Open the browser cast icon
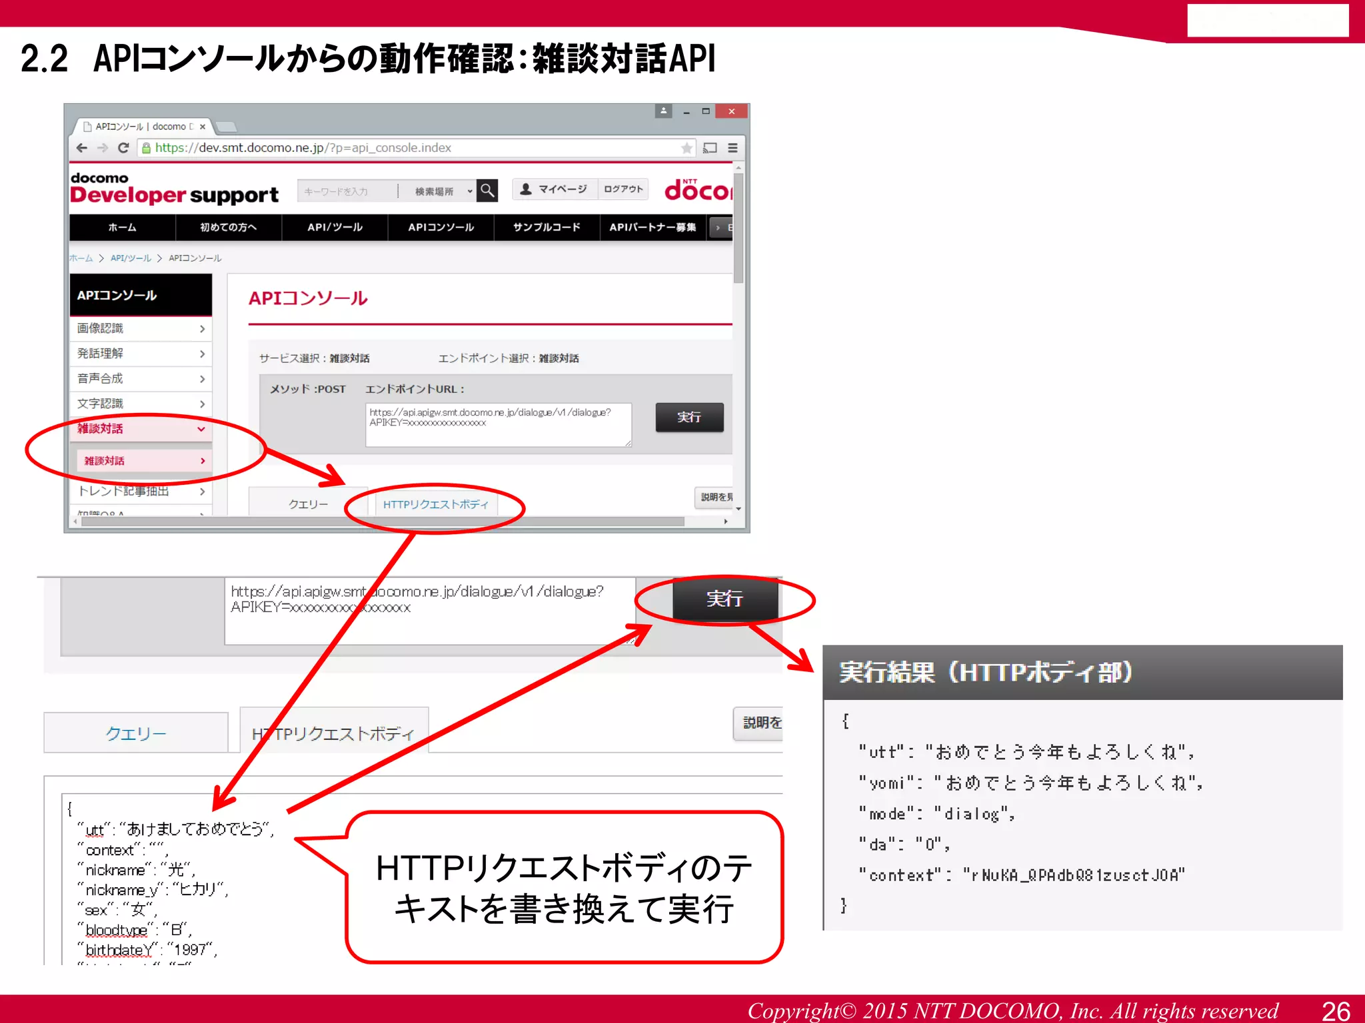The image size is (1365, 1023). 710,148
